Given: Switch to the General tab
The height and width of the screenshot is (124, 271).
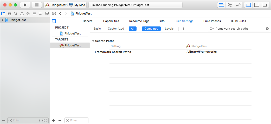Looking at the screenshot, I should click(88, 21).
